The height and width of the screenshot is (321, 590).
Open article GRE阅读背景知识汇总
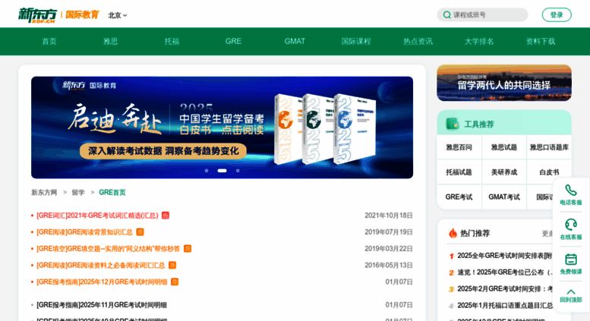84,232
